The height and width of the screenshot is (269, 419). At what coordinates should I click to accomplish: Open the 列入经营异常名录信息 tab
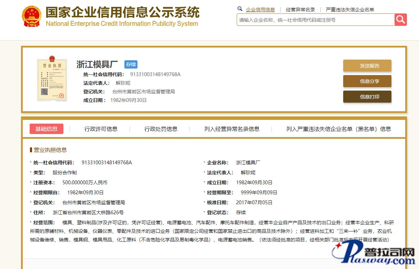(232, 129)
